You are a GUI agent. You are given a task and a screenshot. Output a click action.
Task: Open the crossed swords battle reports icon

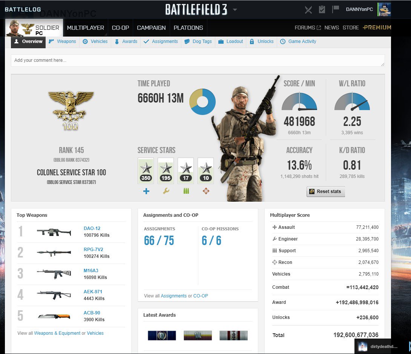click(x=308, y=10)
